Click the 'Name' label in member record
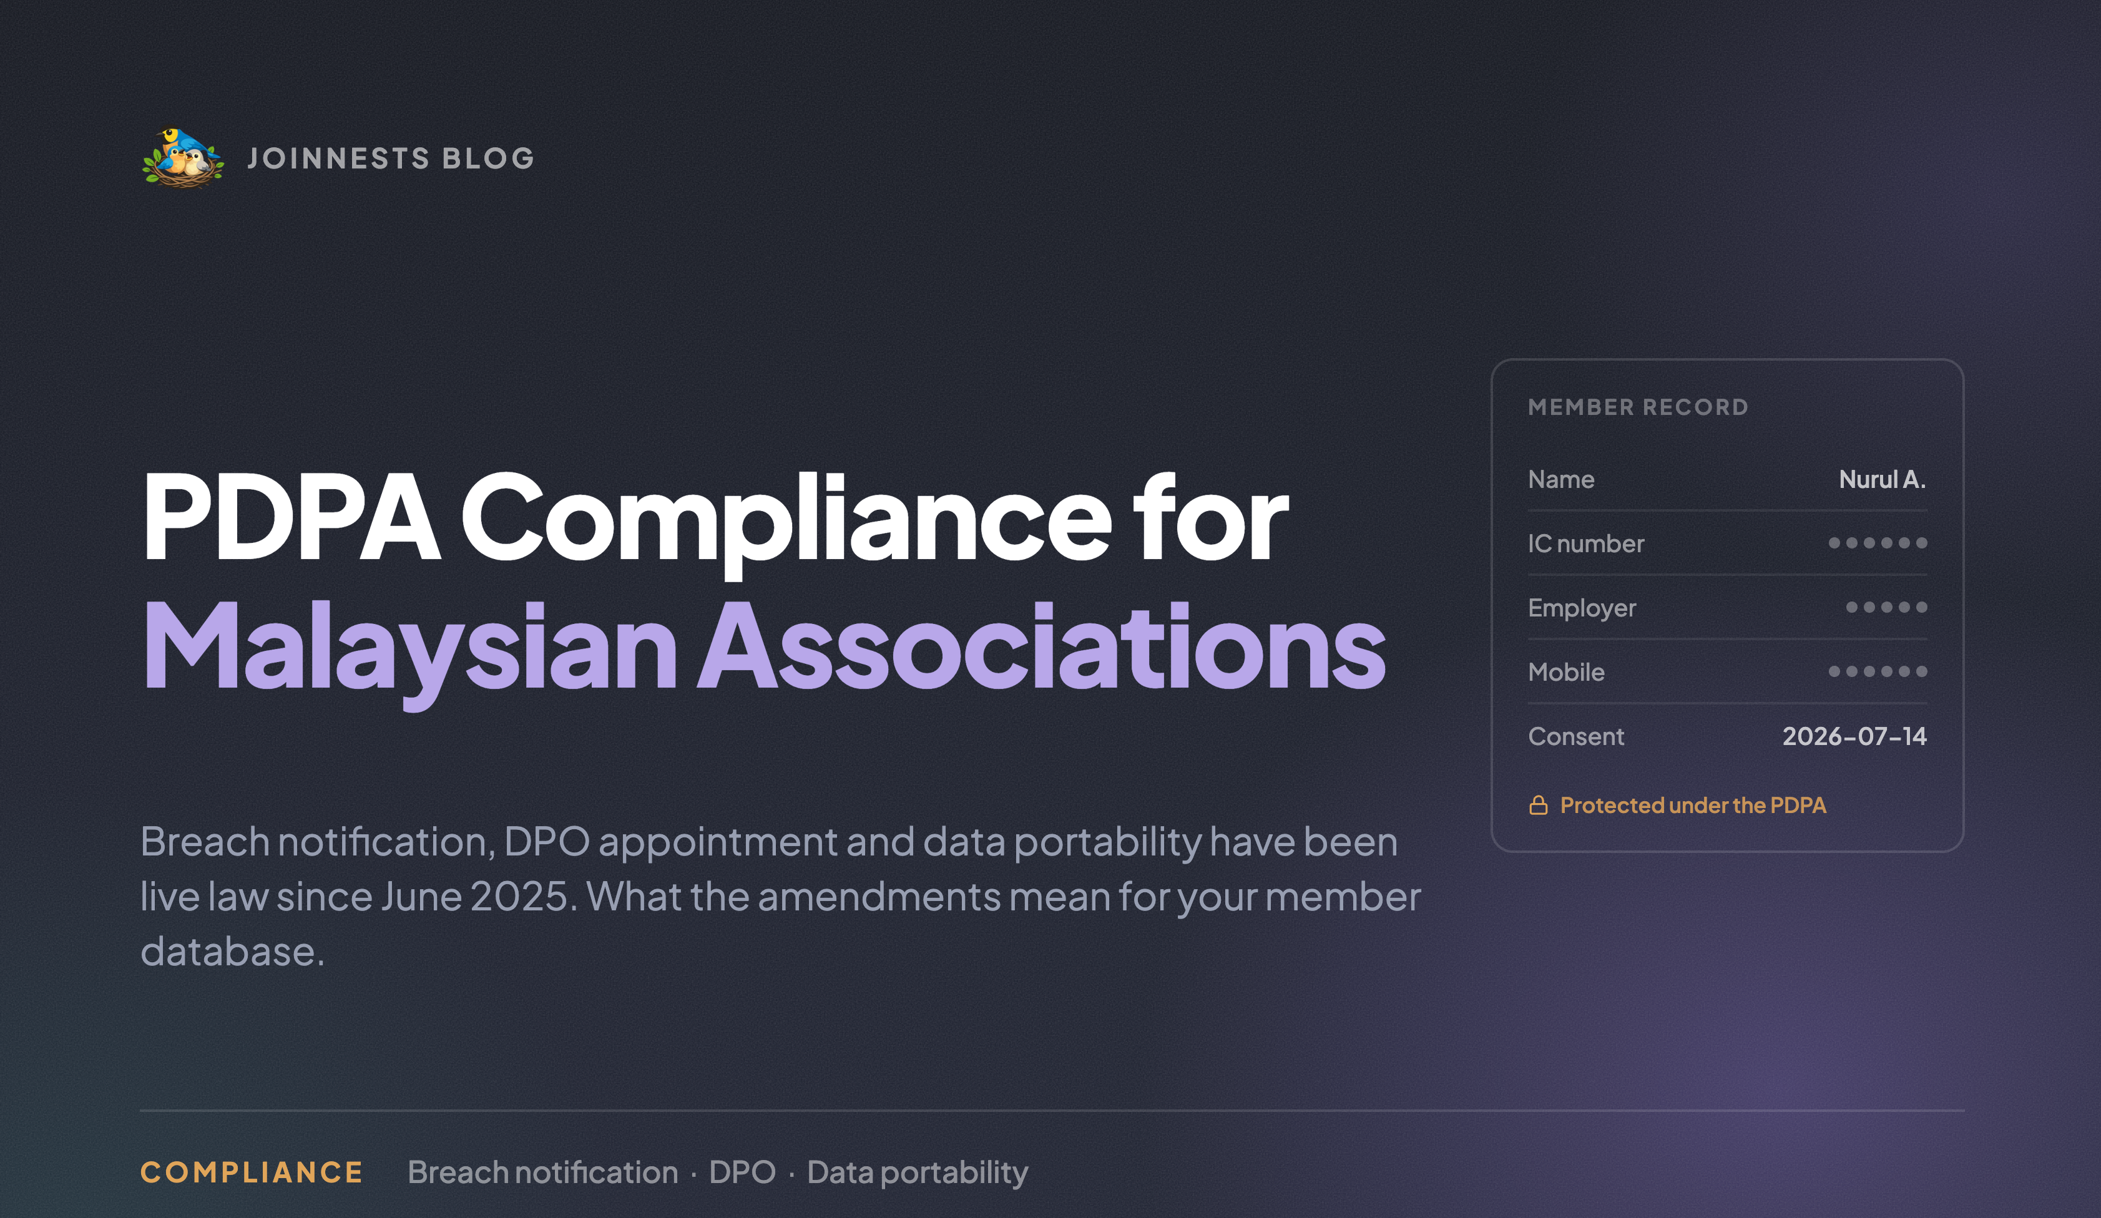 pos(1560,479)
